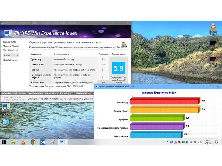
Task: Maximize the ChrisPC Chart window
Action: click(x=211, y=86)
